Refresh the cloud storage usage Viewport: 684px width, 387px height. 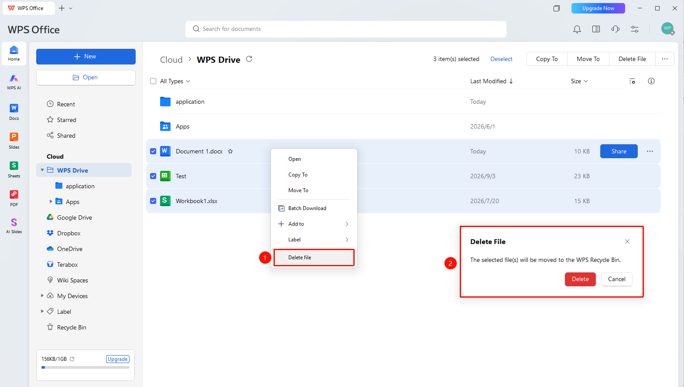point(72,359)
